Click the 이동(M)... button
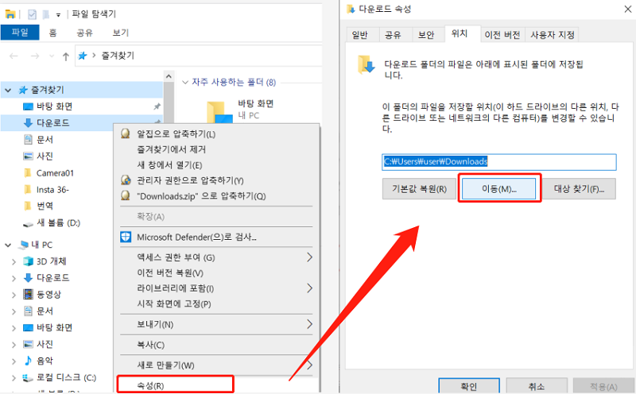636x394 pixels. [x=499, y=189]
